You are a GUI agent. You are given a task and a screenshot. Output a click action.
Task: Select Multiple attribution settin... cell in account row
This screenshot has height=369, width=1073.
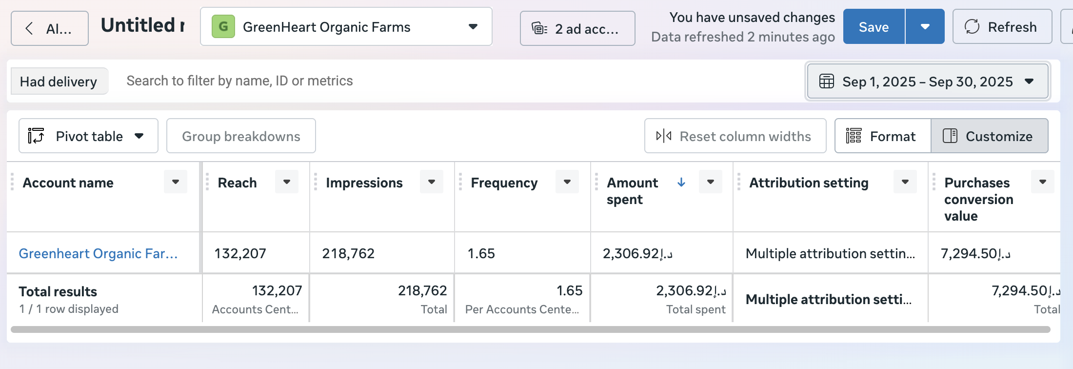tap(830, 254)
